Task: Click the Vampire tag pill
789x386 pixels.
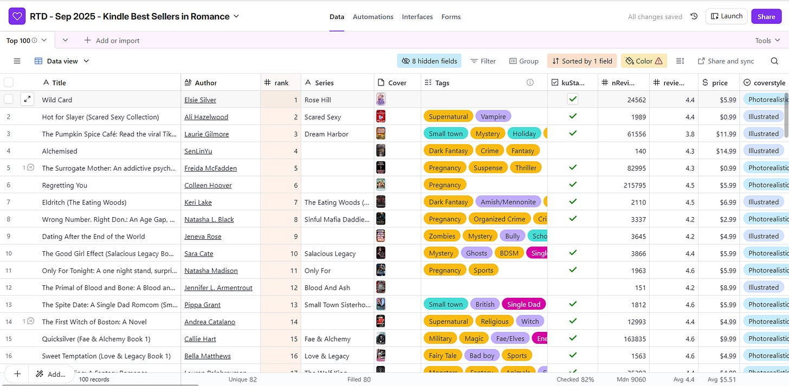Action: [x=493, y=116]
